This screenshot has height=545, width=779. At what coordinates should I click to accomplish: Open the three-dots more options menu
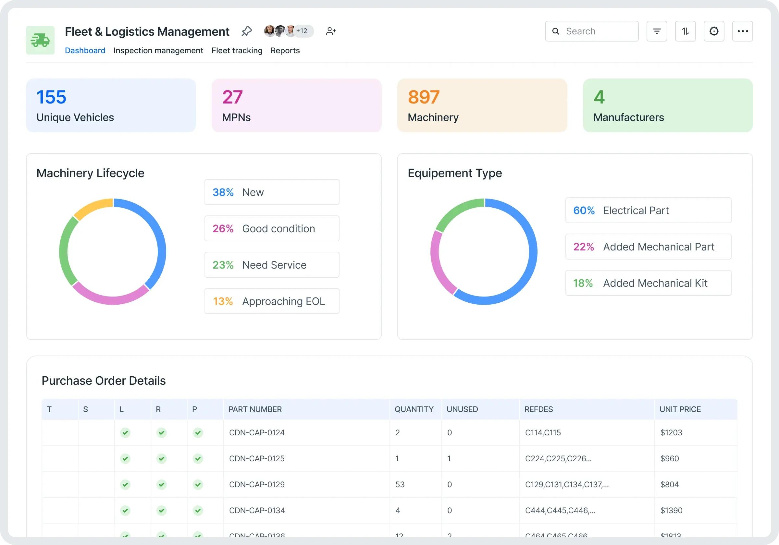coord(742,31)
